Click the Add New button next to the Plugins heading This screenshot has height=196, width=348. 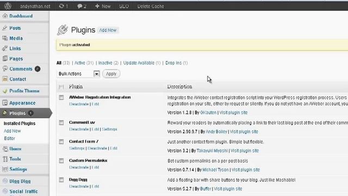(108, 30)
